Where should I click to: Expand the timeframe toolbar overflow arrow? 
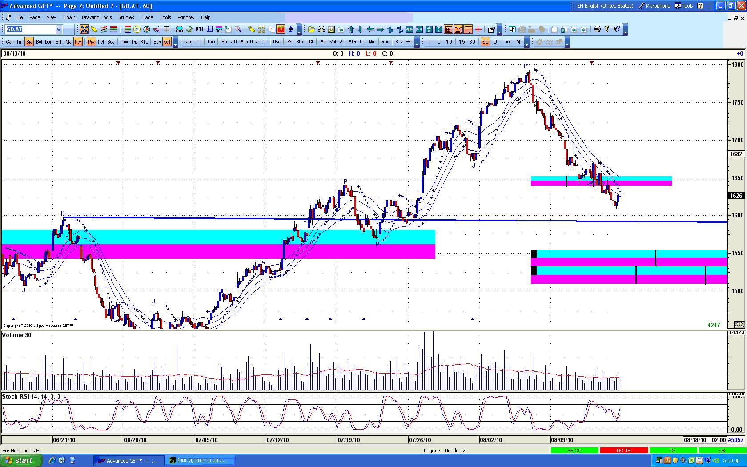[x=527, y=42]
